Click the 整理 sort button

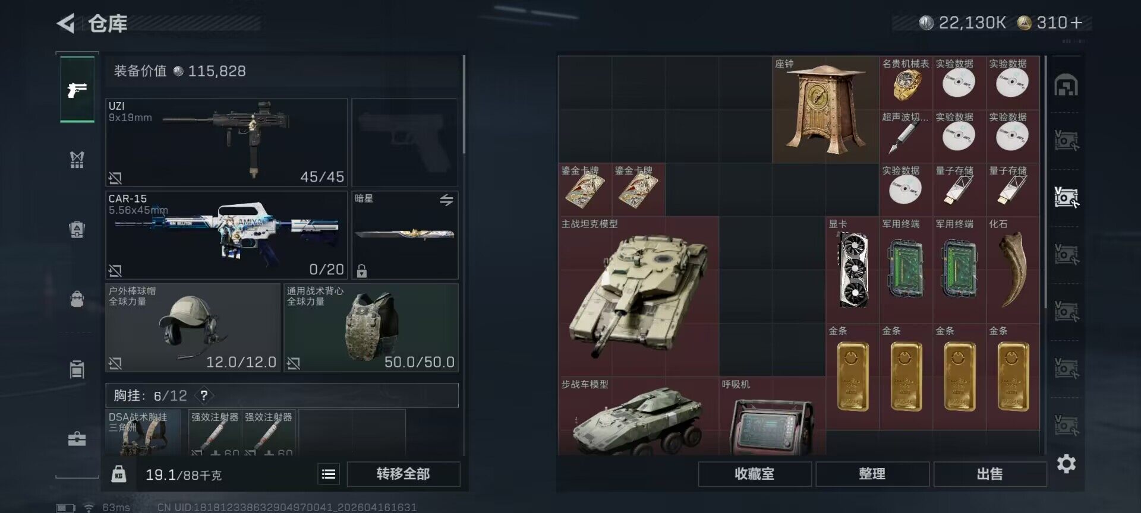[872, 474]
